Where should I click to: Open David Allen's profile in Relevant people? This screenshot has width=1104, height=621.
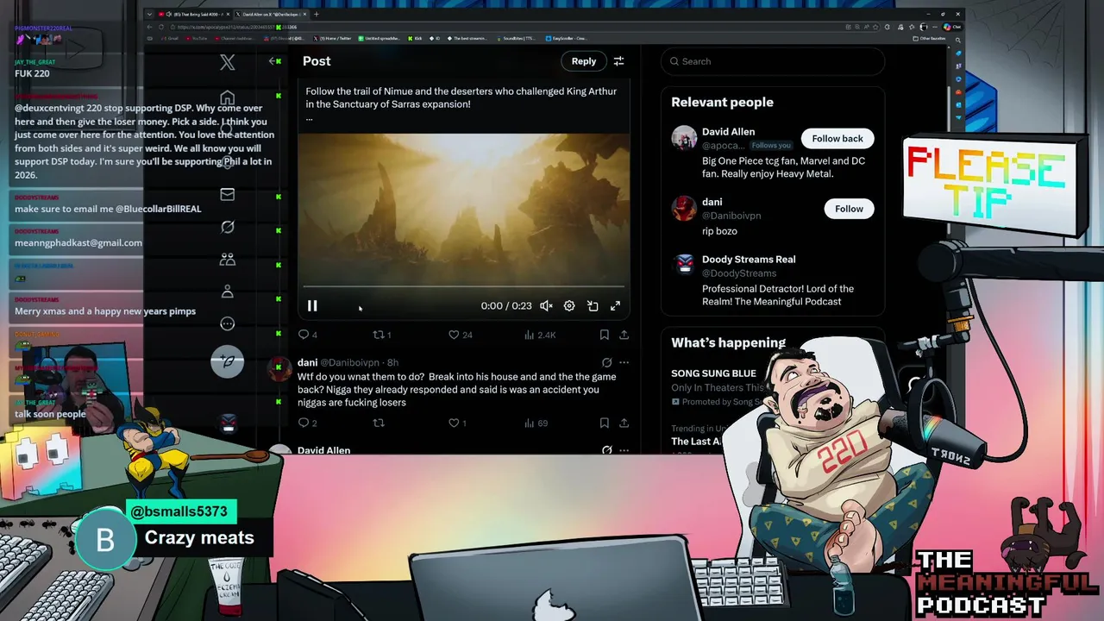click(x=728, y=132)
